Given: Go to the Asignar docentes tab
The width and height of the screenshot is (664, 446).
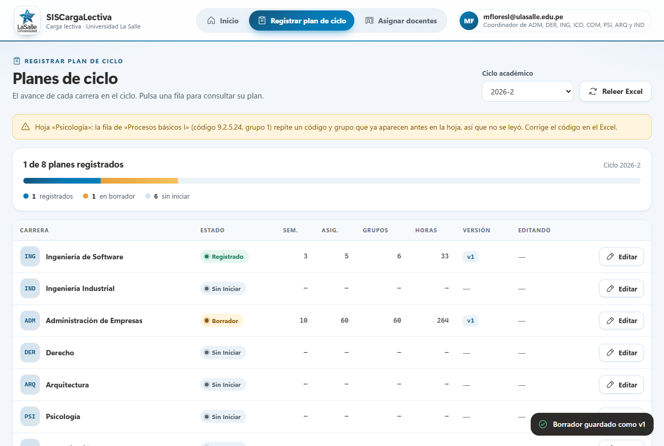Looking at the screenshot, I should click(x=401, y=21).
